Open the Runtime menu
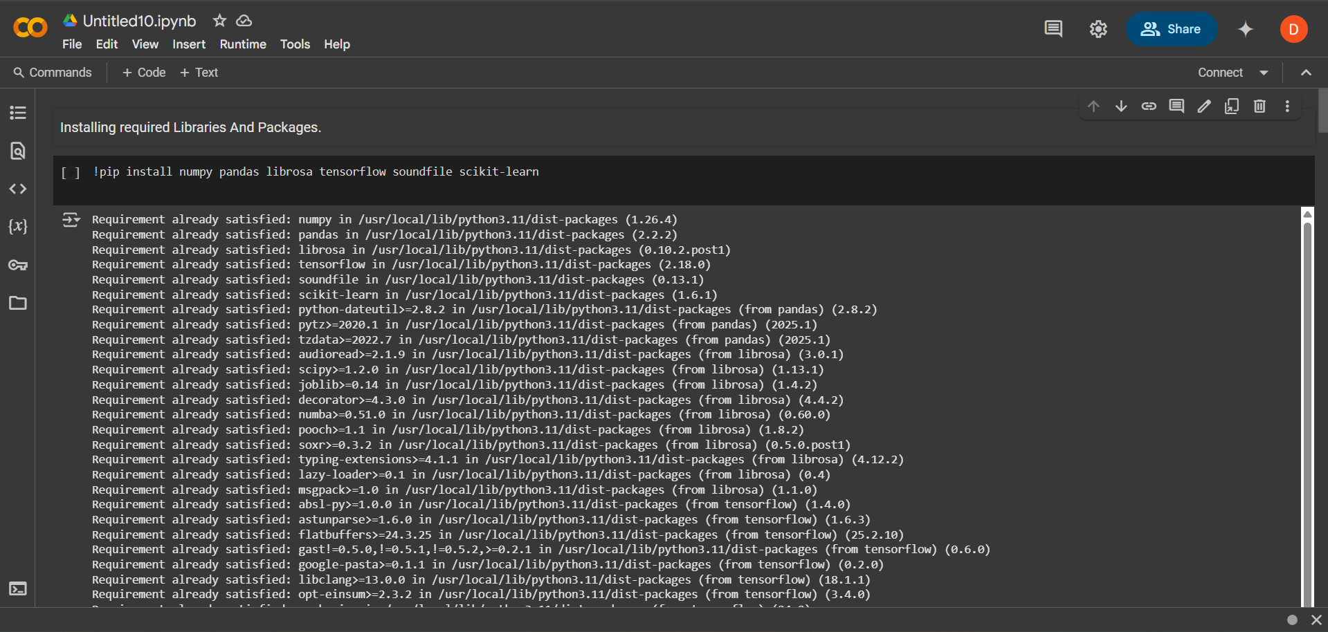The image size is (1328, 632). [243, 44]
